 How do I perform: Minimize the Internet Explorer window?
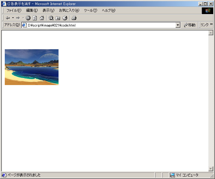click(200, 4)
